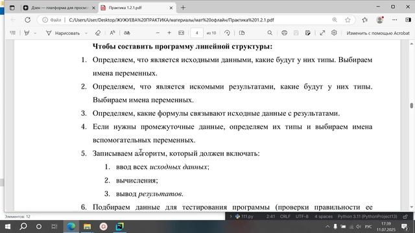Select the PDF eraser tool
This screenshot has width=415, height=233.
(x=98, y=33)
